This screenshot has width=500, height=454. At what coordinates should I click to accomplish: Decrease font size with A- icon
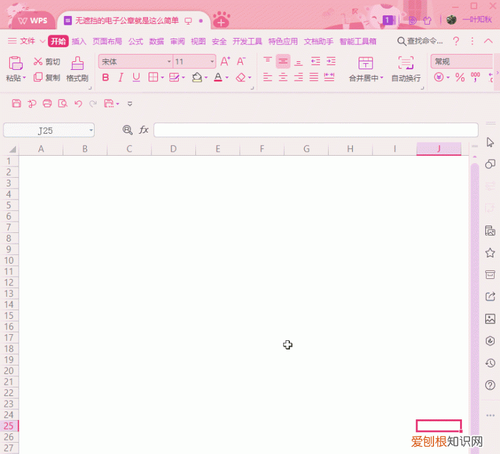pos(241,61)
